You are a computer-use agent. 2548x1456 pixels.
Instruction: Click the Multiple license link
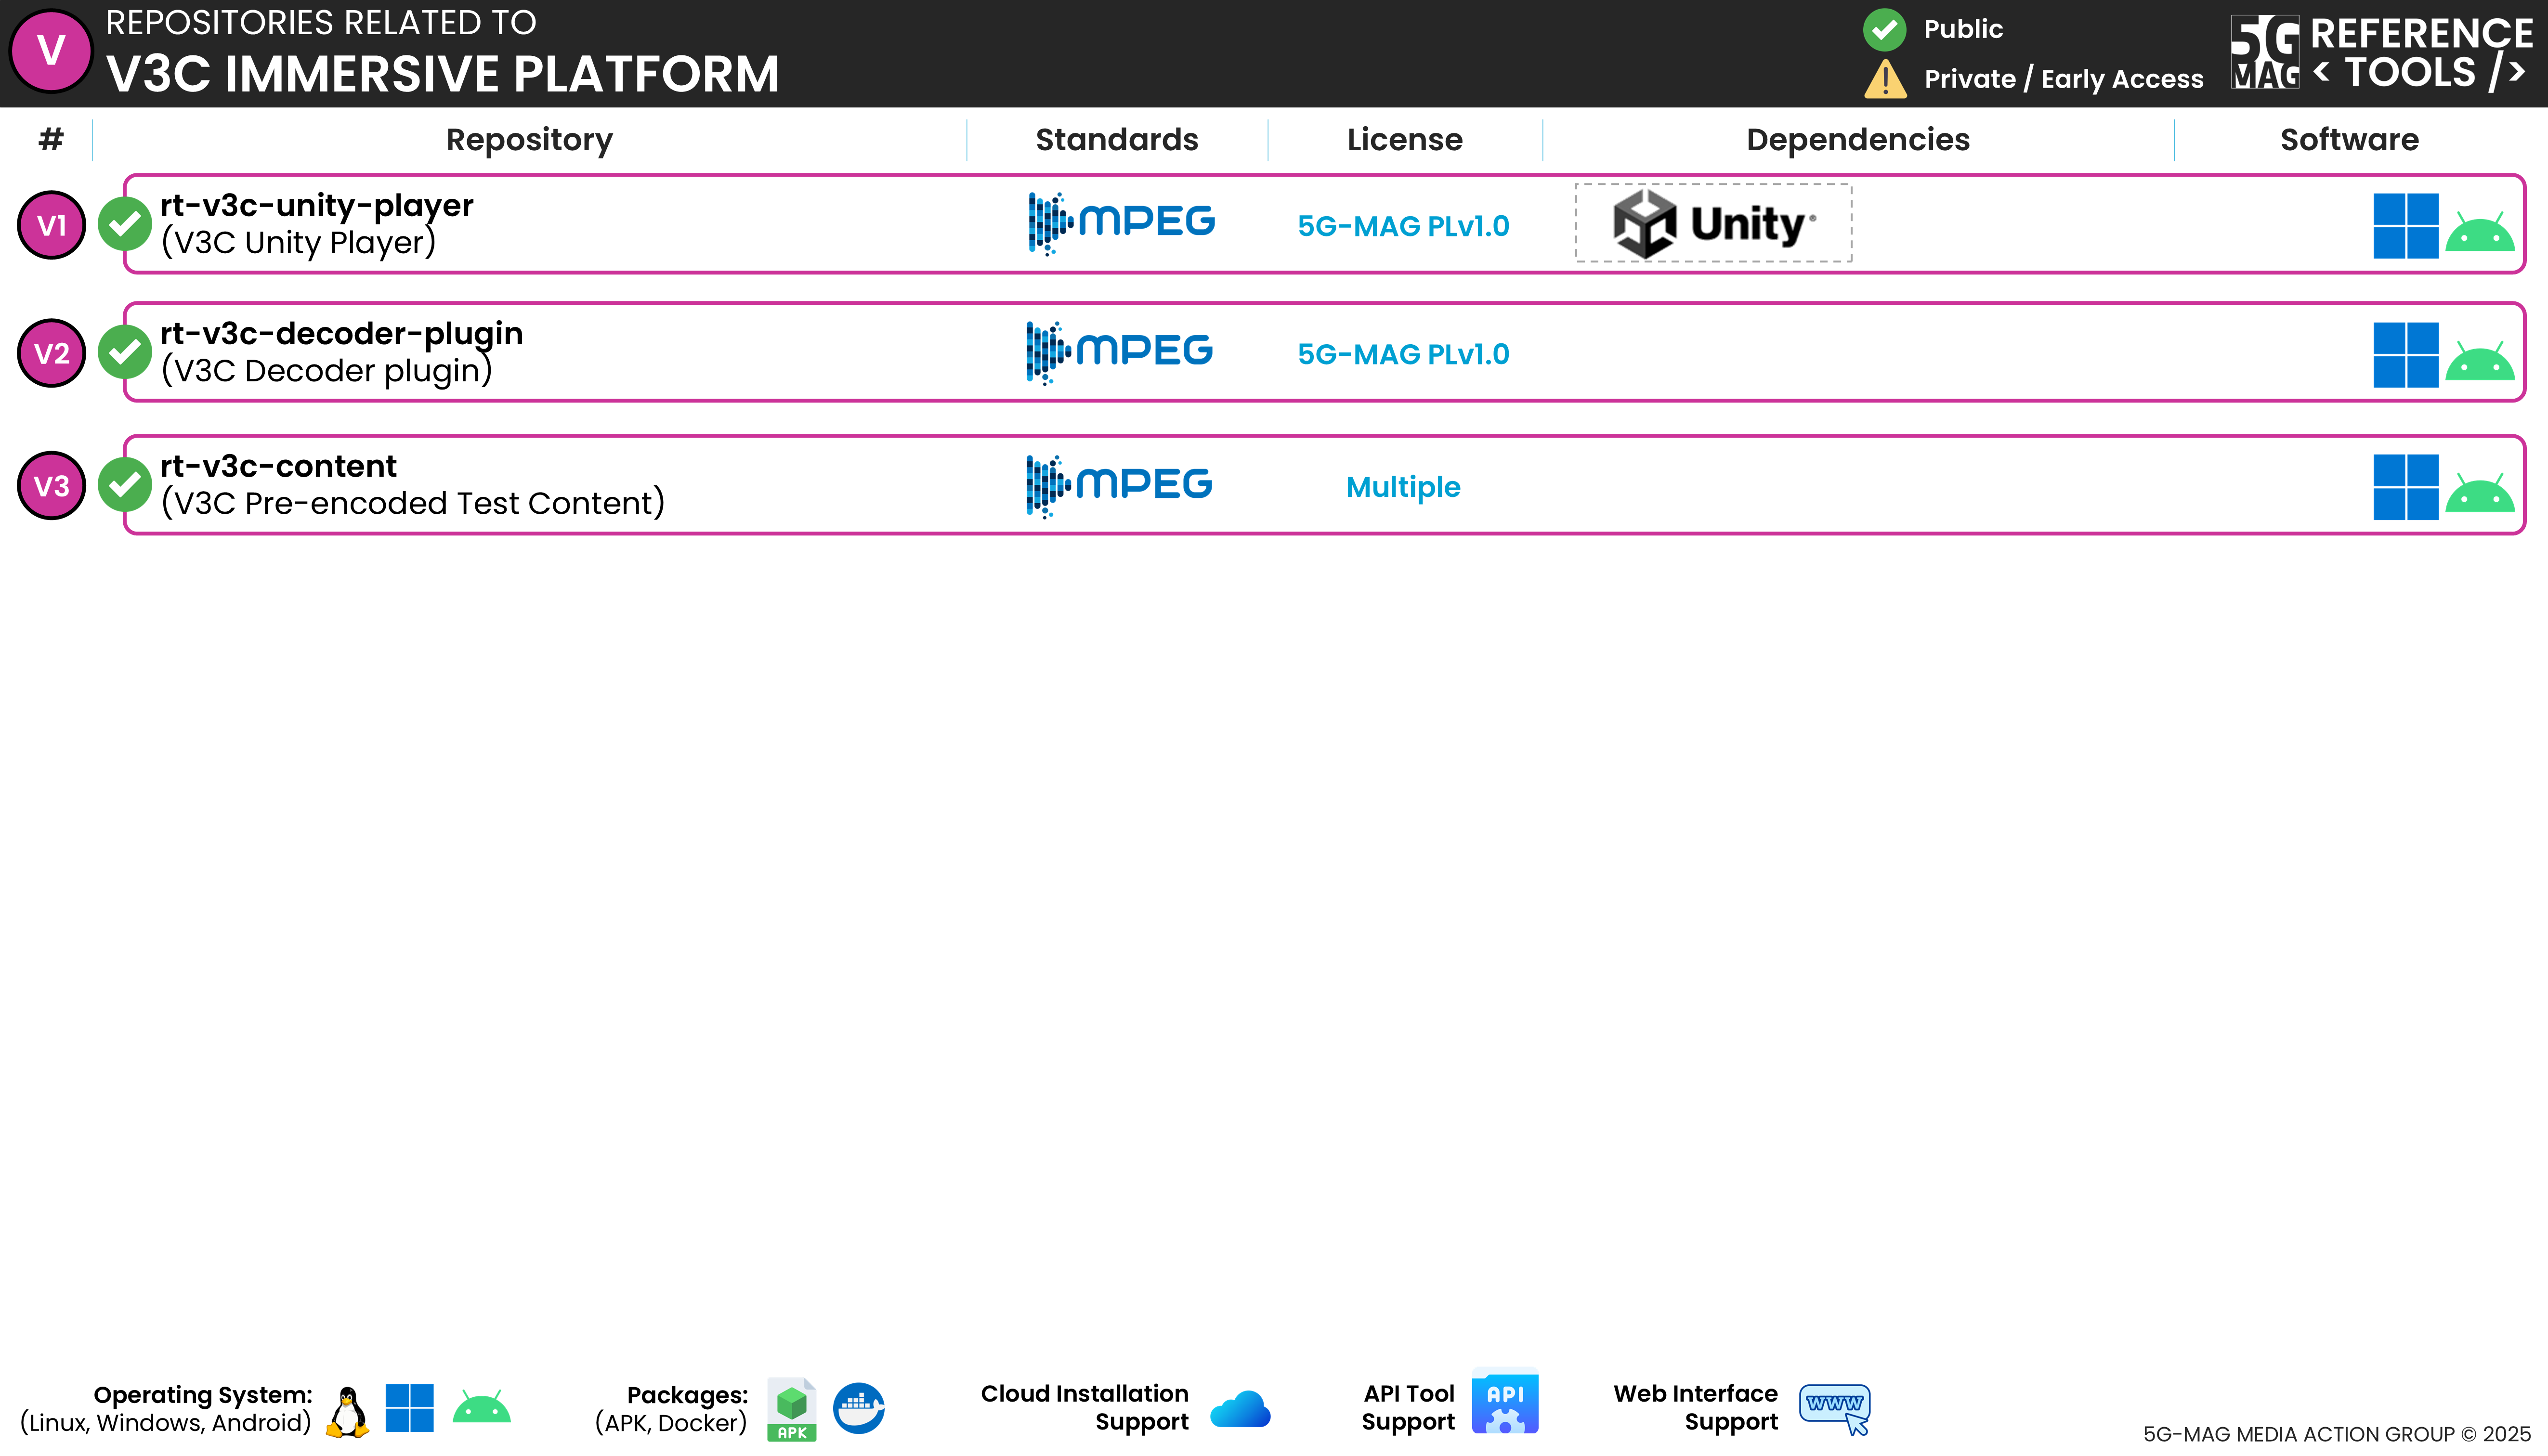pyautogui.click(x=1403, y=487)
